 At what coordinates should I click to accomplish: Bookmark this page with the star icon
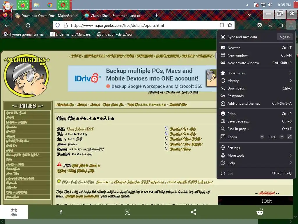coord(230,25)
